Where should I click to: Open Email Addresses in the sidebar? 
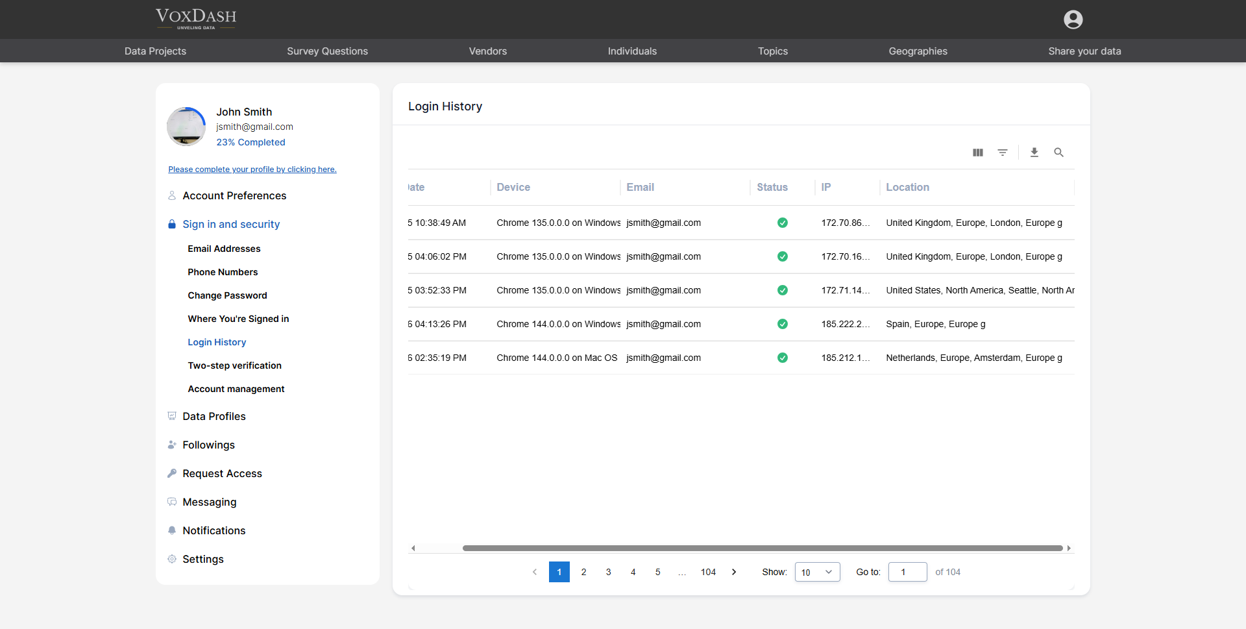point(224,249)
